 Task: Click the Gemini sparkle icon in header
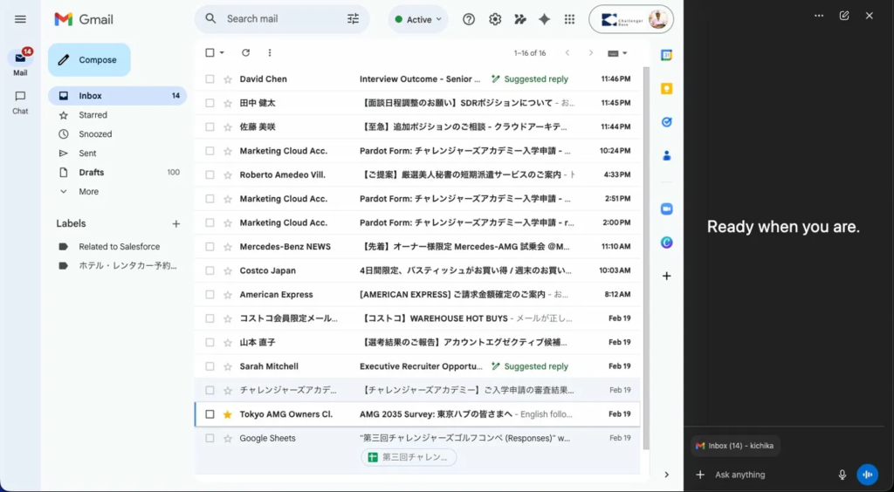click(x=544, y=19)
